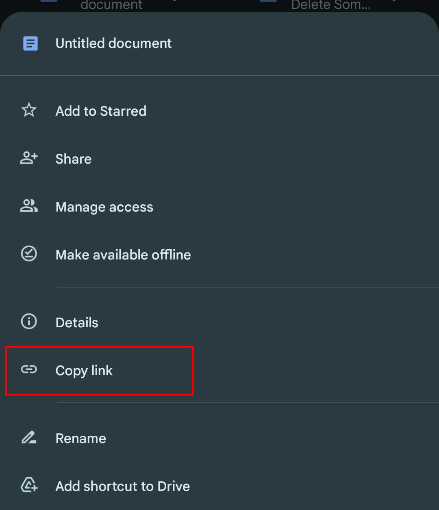Tap the star icon beside Add to Starred
The image size is (439, 510).
point(29,110)
